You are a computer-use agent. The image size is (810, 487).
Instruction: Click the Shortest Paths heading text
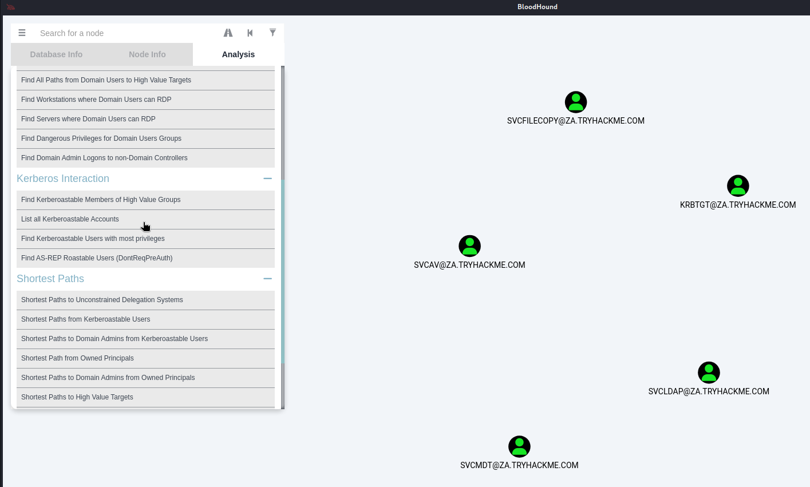[50, 279]
